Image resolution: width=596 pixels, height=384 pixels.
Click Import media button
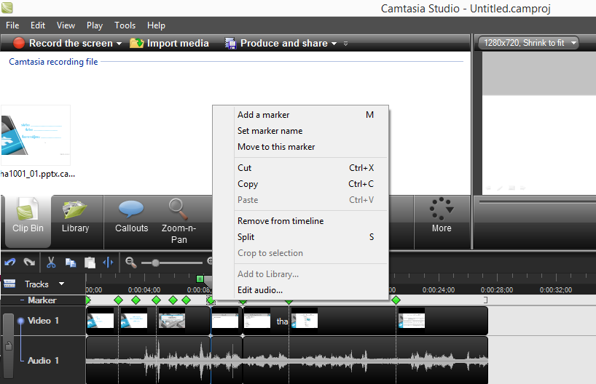pyautogui.click(x=170, y=44)
